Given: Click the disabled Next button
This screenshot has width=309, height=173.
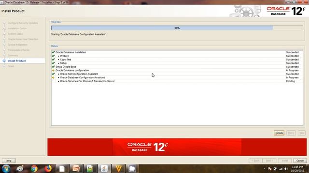Looking at the screenshot, I should pos(269,161).
